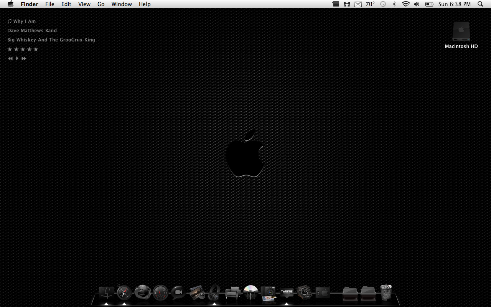This screenshot has height=307, width=491.
Task: Click artist "Dave Matthews Band"
Action: [x=32, y=31]
